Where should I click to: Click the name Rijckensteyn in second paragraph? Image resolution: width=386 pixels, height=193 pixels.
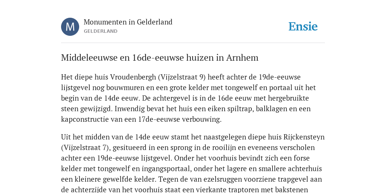(x=304, y=137)
